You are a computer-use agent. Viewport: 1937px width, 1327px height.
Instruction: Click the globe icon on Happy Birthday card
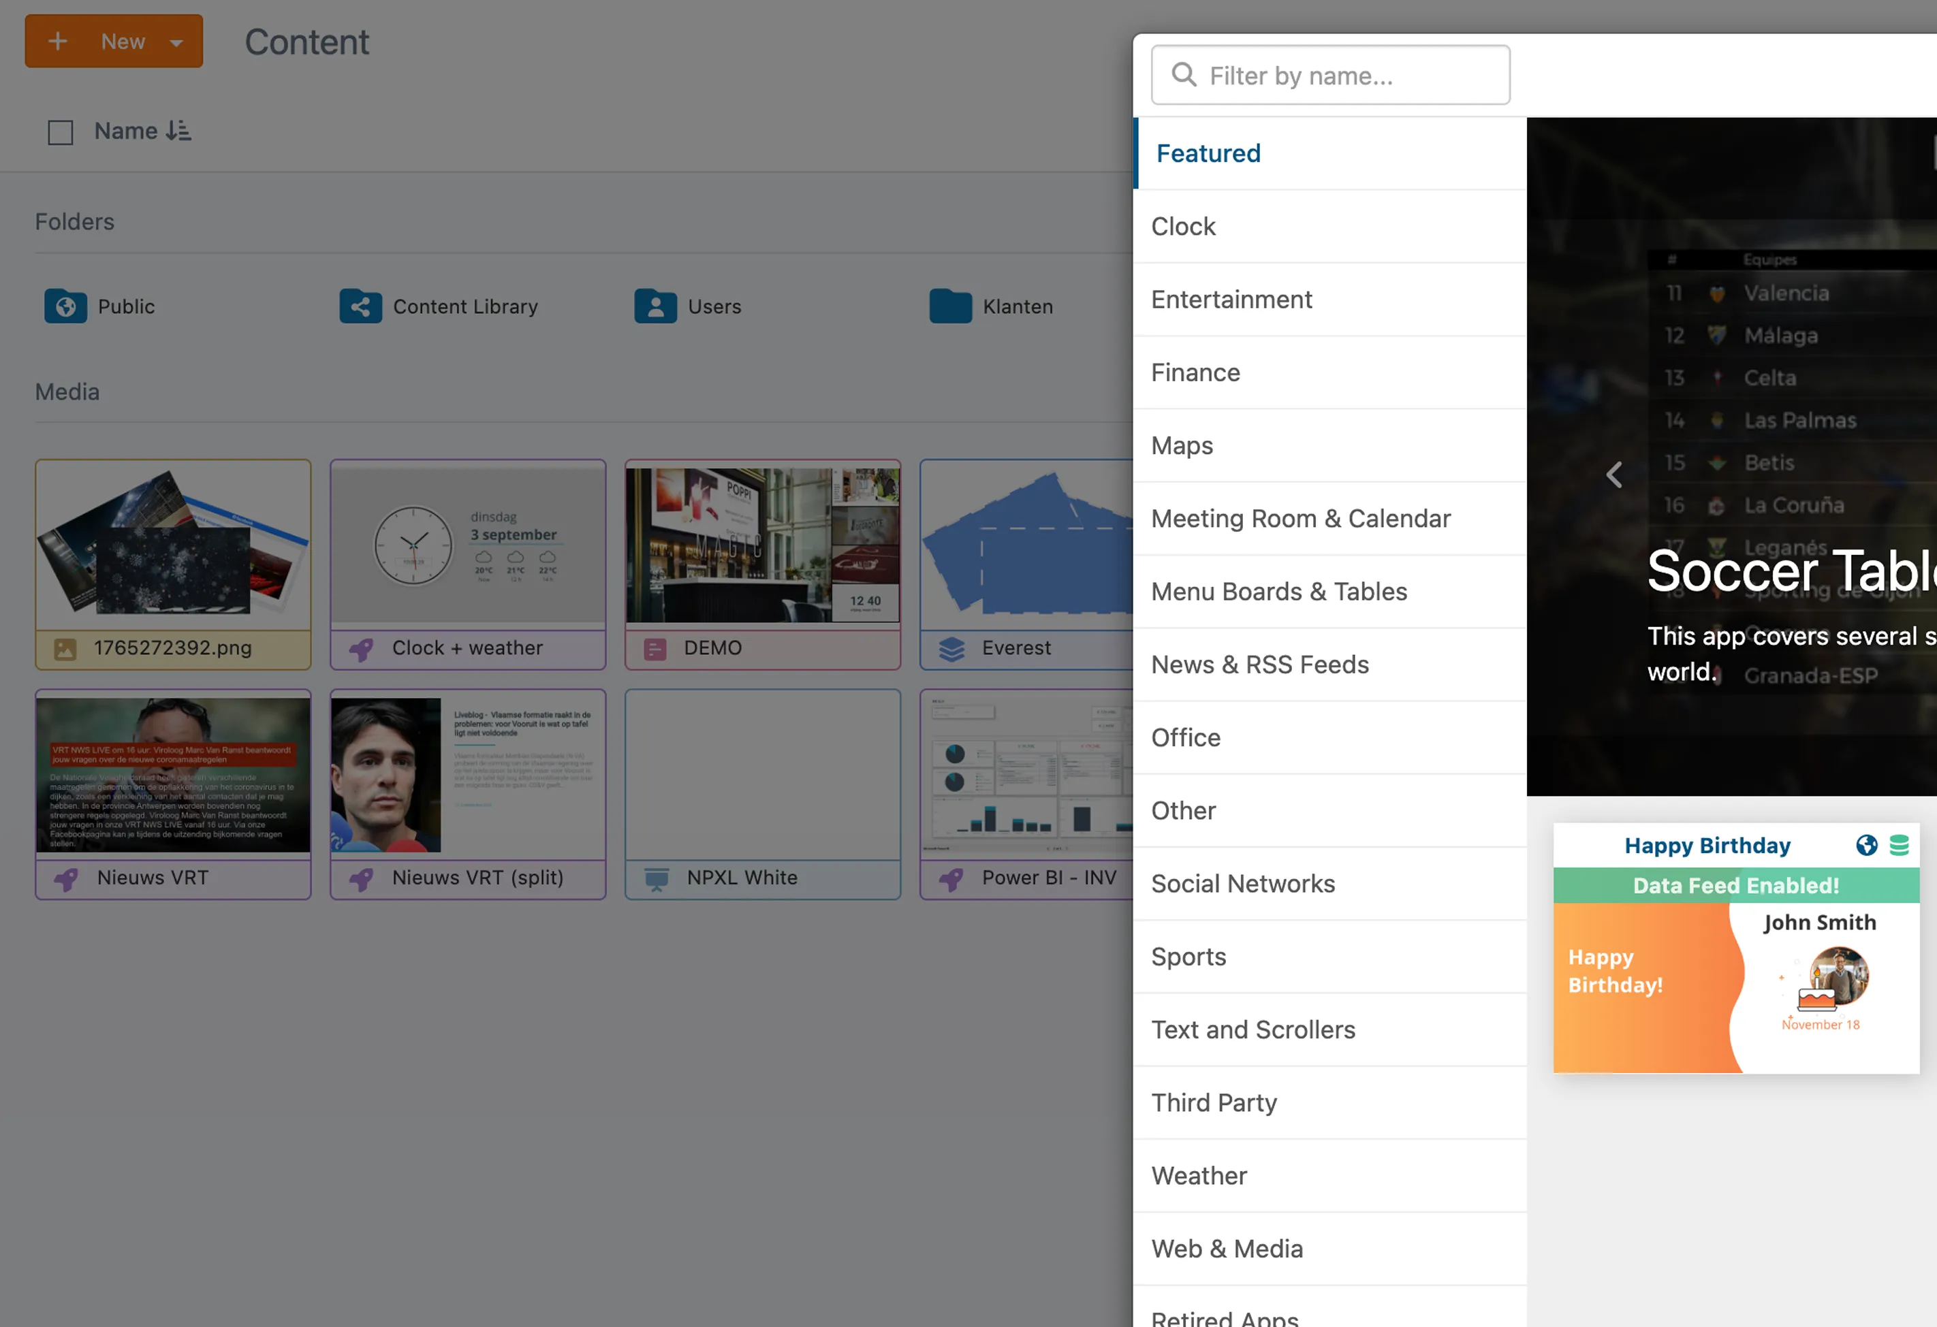1866,846
